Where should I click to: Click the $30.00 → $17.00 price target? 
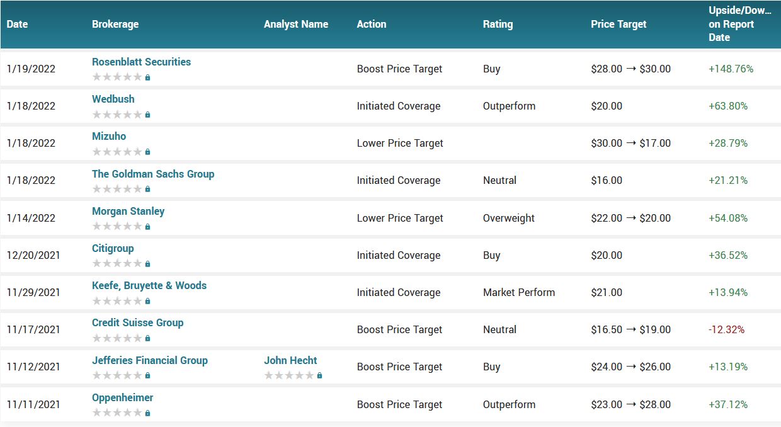(x=630, y=143)
